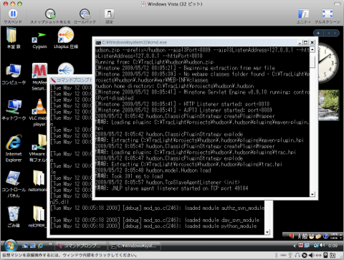Screen dimensions: 344x260
Task: Launch Internet Explorer from Quick Launch
Action: 41,246
